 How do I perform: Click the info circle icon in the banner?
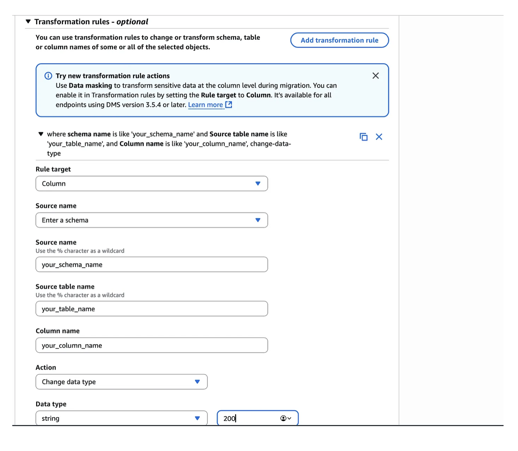pos(48,76)
